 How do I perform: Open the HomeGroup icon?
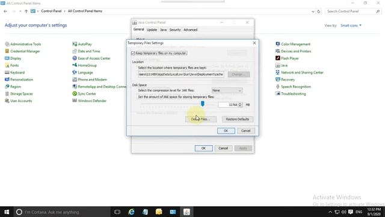(84, 66)
